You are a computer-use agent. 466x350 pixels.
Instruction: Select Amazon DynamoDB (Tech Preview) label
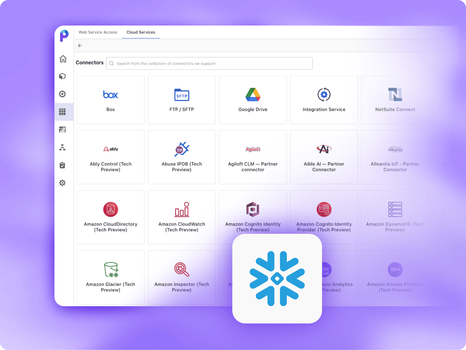point(395,227)
